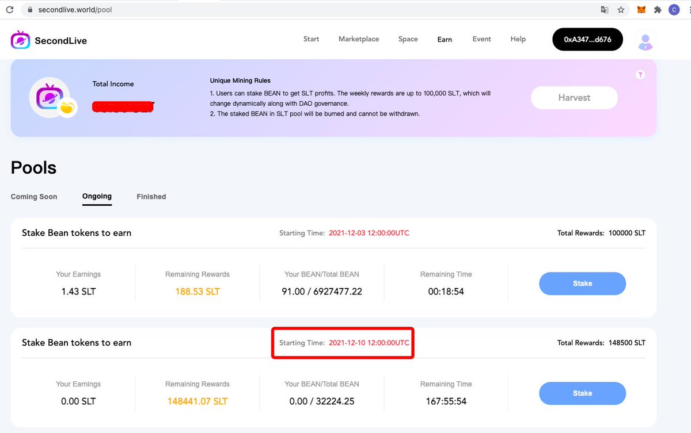Select the Finished pools tab

tap(151, 196)
